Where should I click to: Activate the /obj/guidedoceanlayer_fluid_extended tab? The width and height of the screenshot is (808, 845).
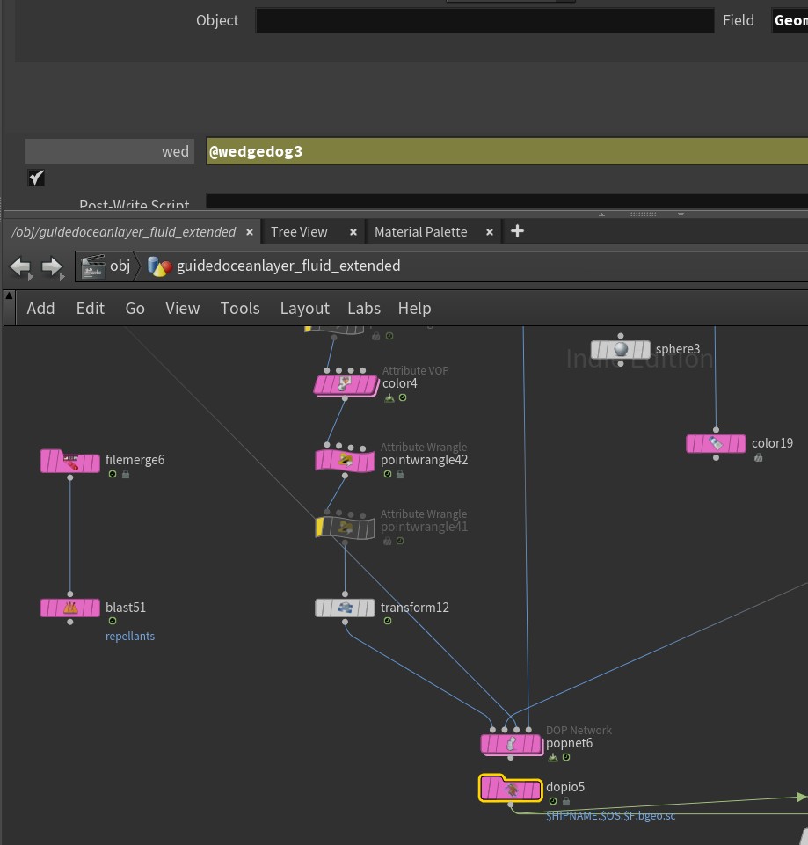pyautogui.click(x=124, y=232)
